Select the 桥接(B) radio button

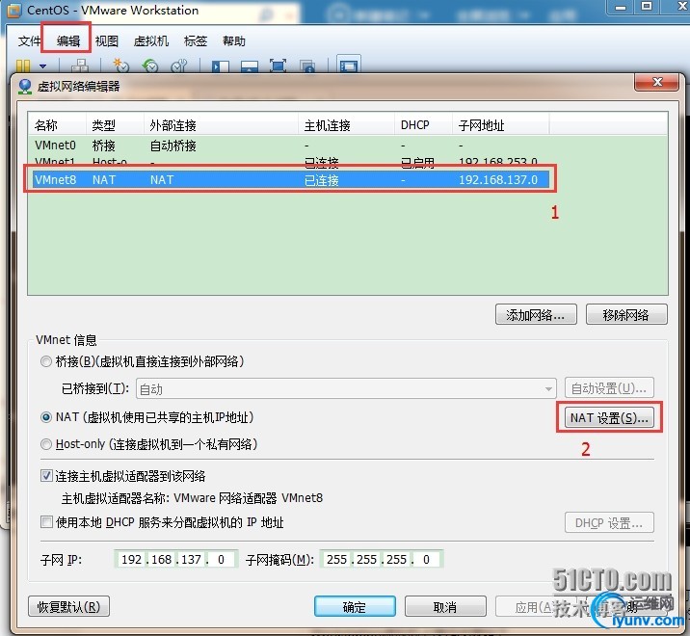click(45, 361)
